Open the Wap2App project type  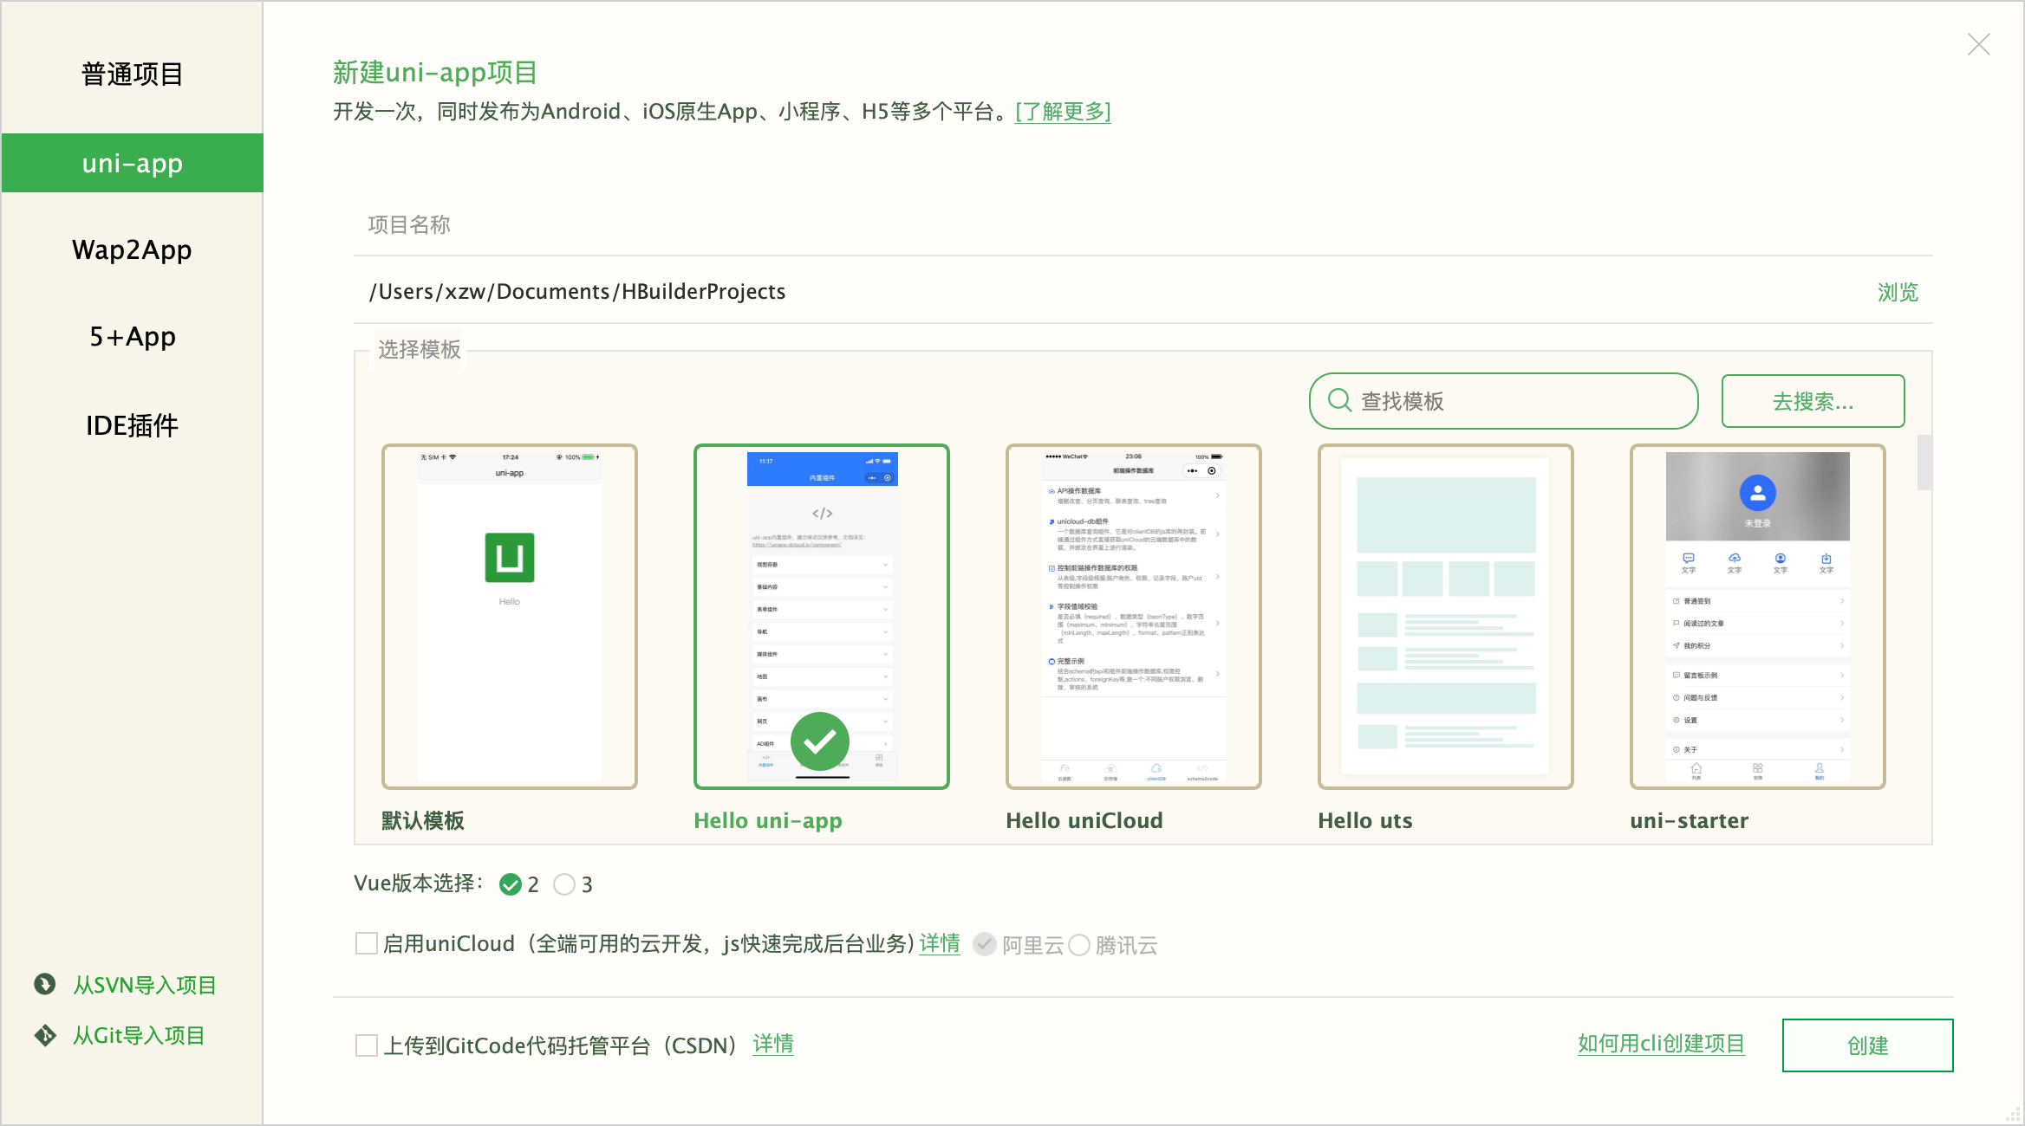click(132, 250)
